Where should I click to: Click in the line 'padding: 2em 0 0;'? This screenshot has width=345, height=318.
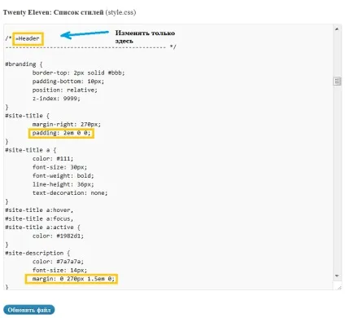(x=61, y=133)
